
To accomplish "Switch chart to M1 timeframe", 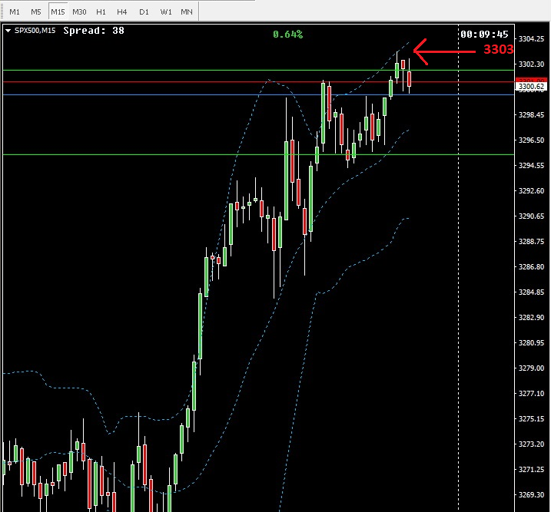I will tap(15, 12).
